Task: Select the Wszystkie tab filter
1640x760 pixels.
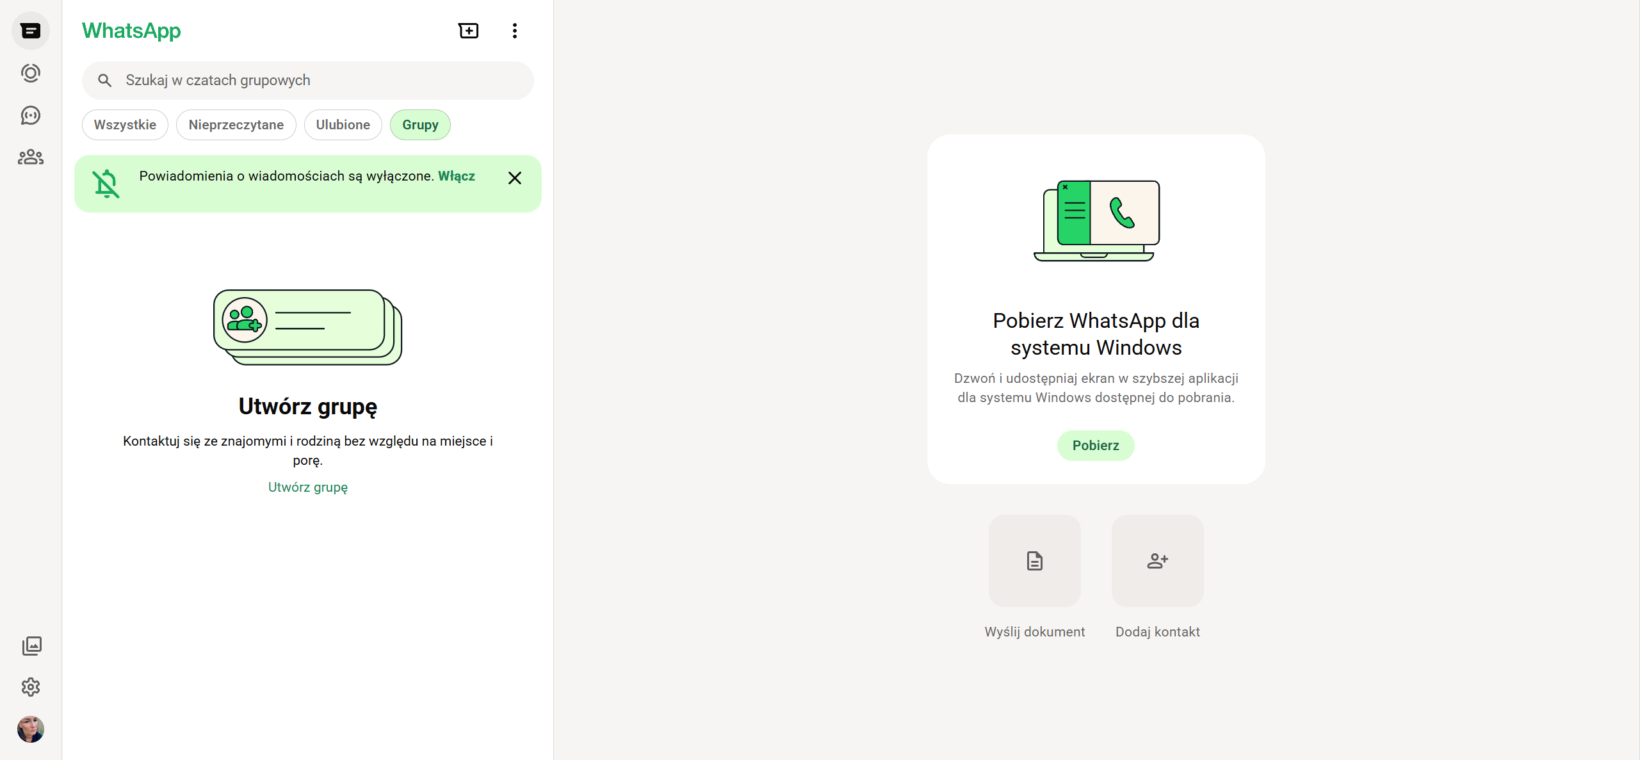Action: [124, 124]
